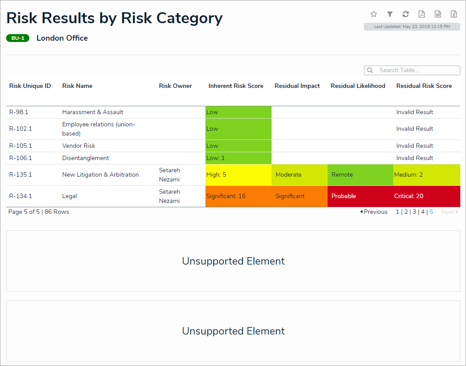Viewport: 466px width, 366px height.
Task: Jump to page 1 of results
Action: 398,212
